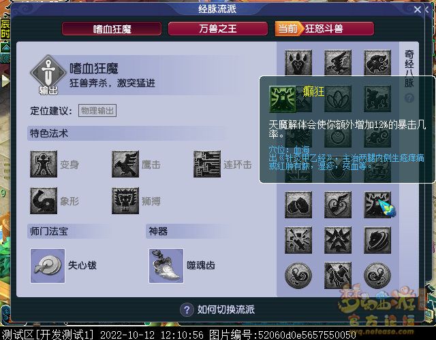Click the question mark under 奇经八脉
The image size is (436, 340).
pos(409,98)
